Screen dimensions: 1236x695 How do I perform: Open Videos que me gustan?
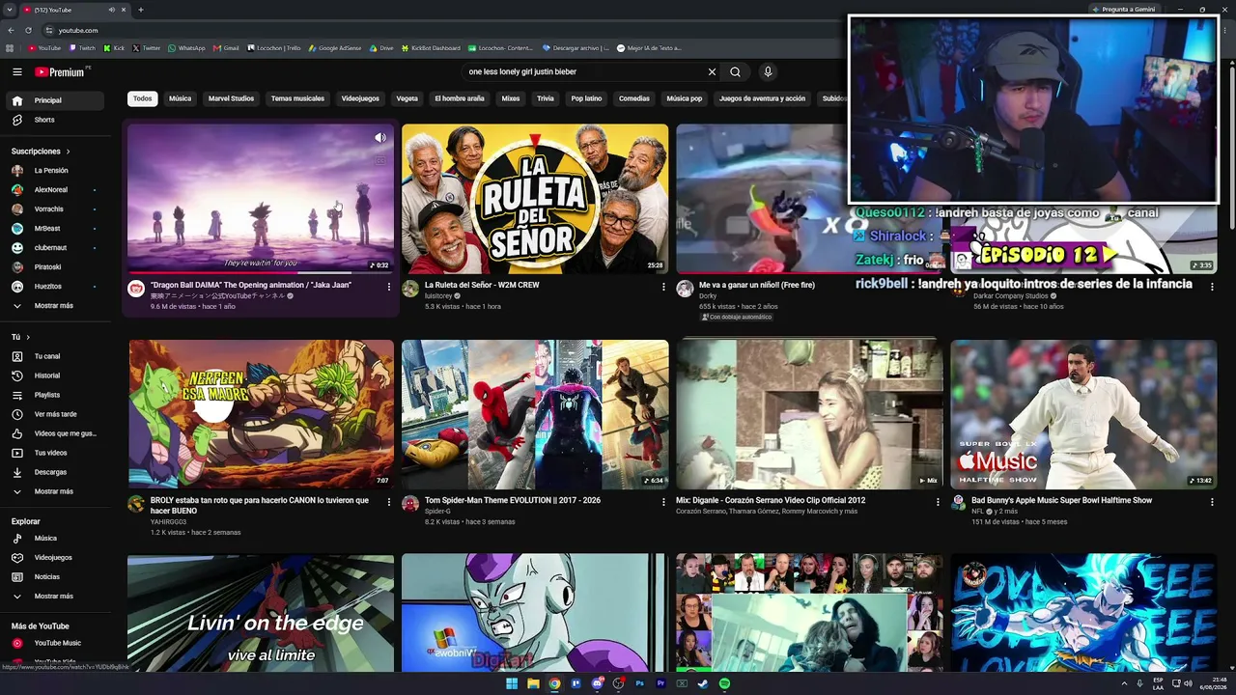(54, 433)
